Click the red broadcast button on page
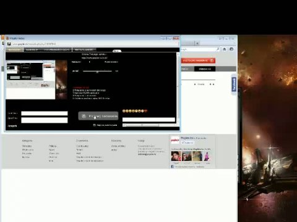 click(198, 60)
